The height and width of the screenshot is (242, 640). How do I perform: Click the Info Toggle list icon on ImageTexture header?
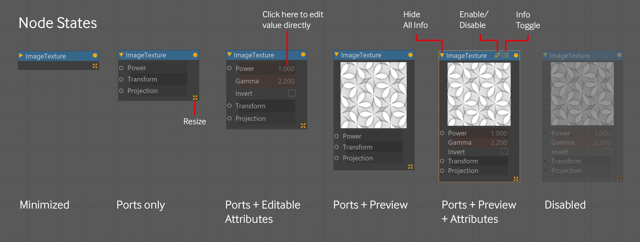[505, 56]
